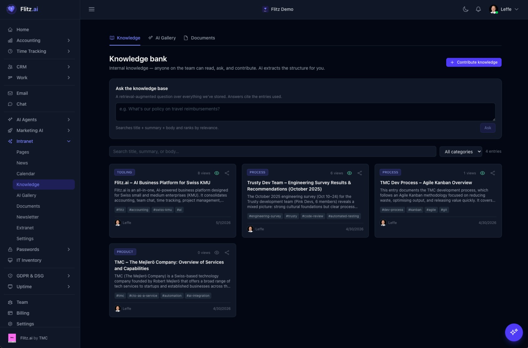Toggle the hamburger sidebar menu
This screenshot has height=348, width=528.
coord(92,9)
